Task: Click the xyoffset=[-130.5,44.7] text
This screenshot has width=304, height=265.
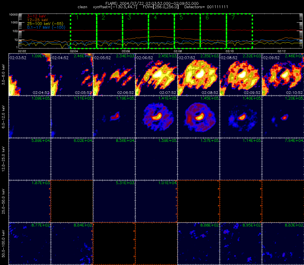Action: pos(115,7)
